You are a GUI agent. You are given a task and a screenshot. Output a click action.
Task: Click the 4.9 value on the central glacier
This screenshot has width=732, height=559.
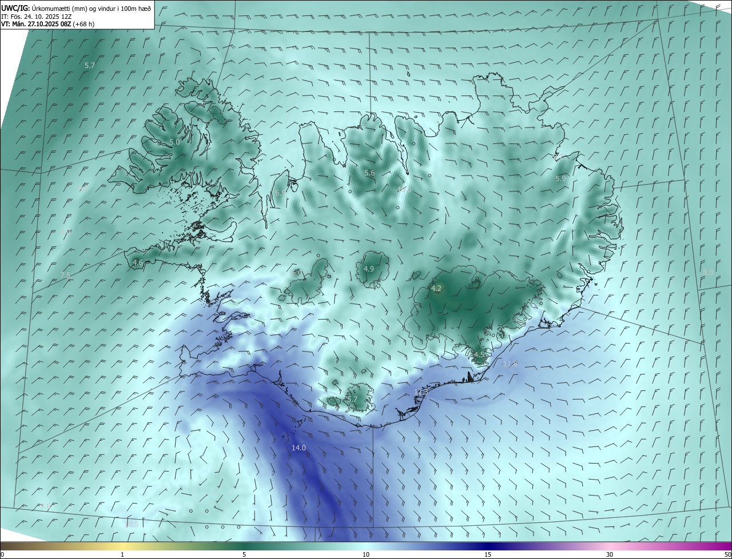[x=369, y=269]
